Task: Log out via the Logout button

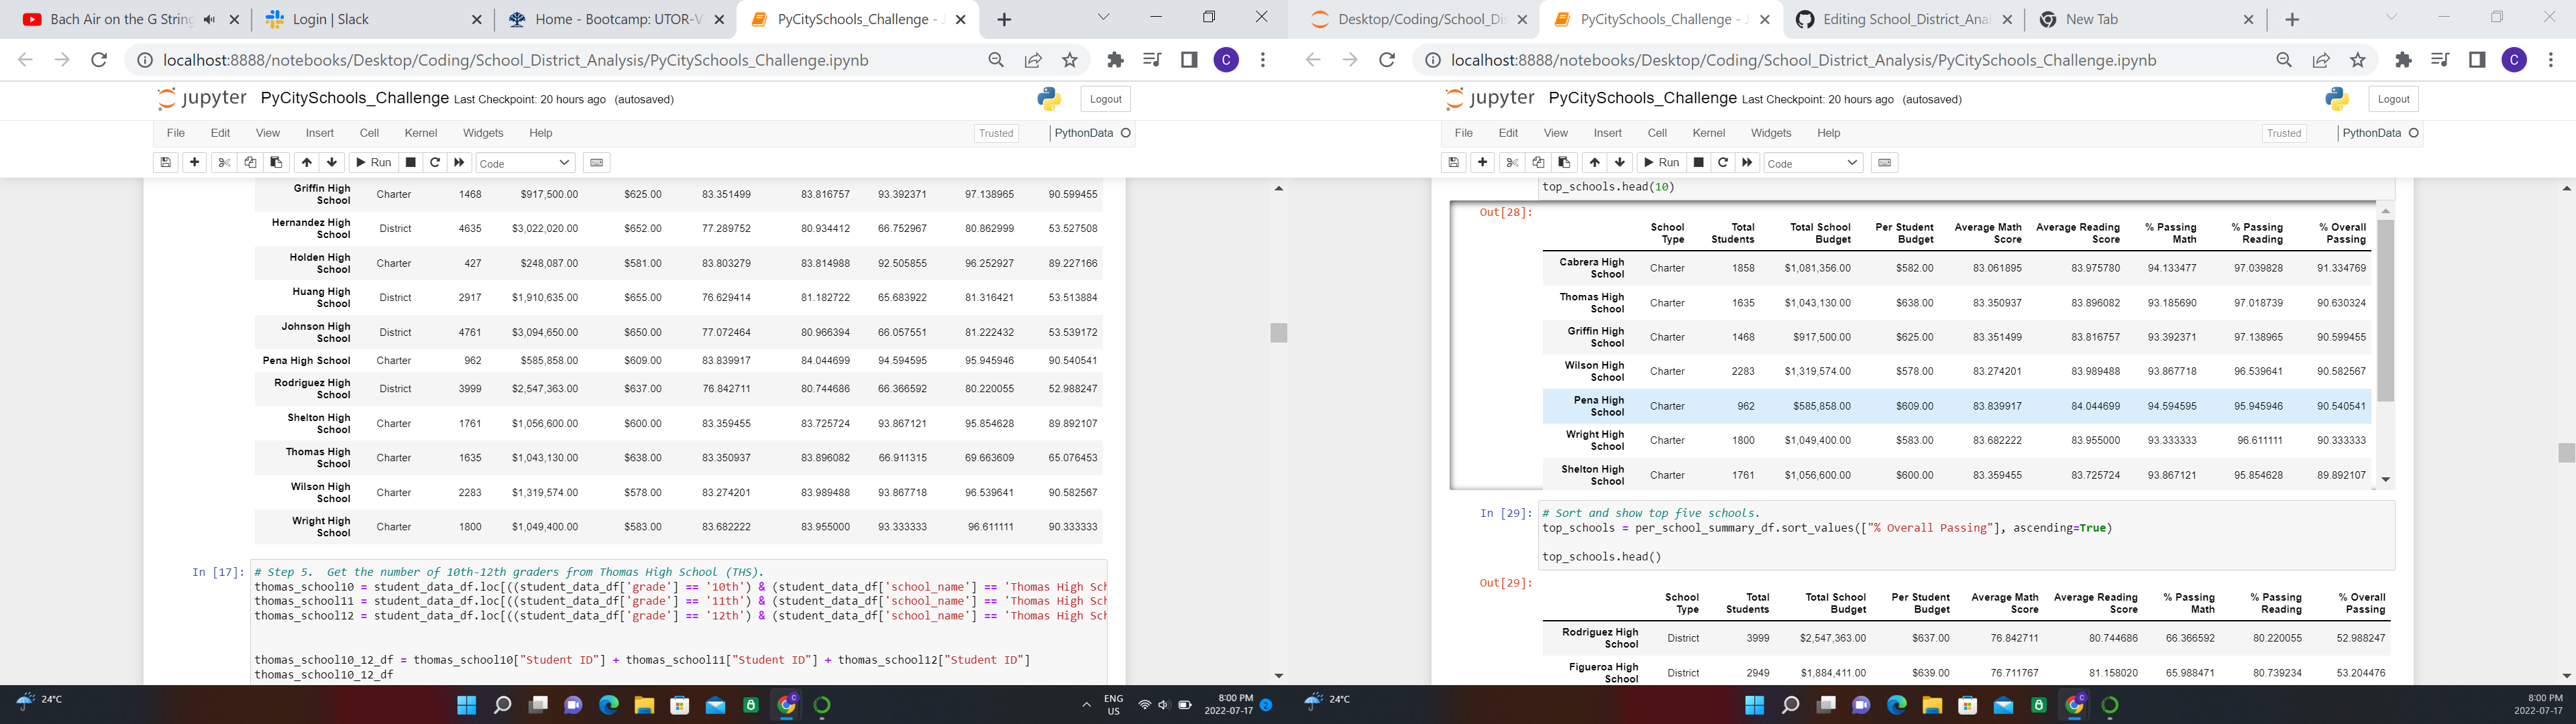Action: (x=1106, y=98)
